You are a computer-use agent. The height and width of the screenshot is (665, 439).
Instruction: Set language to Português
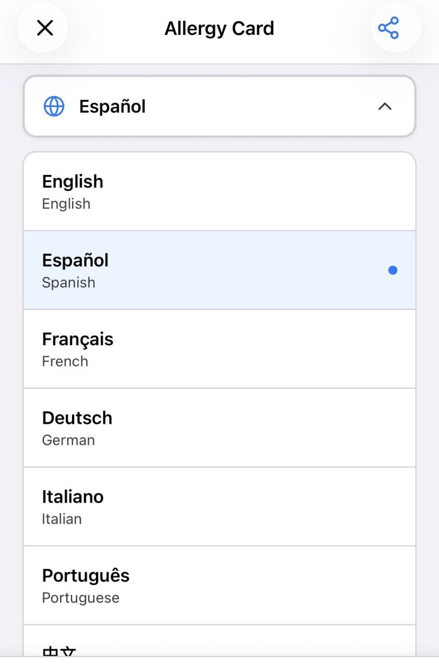219,586
